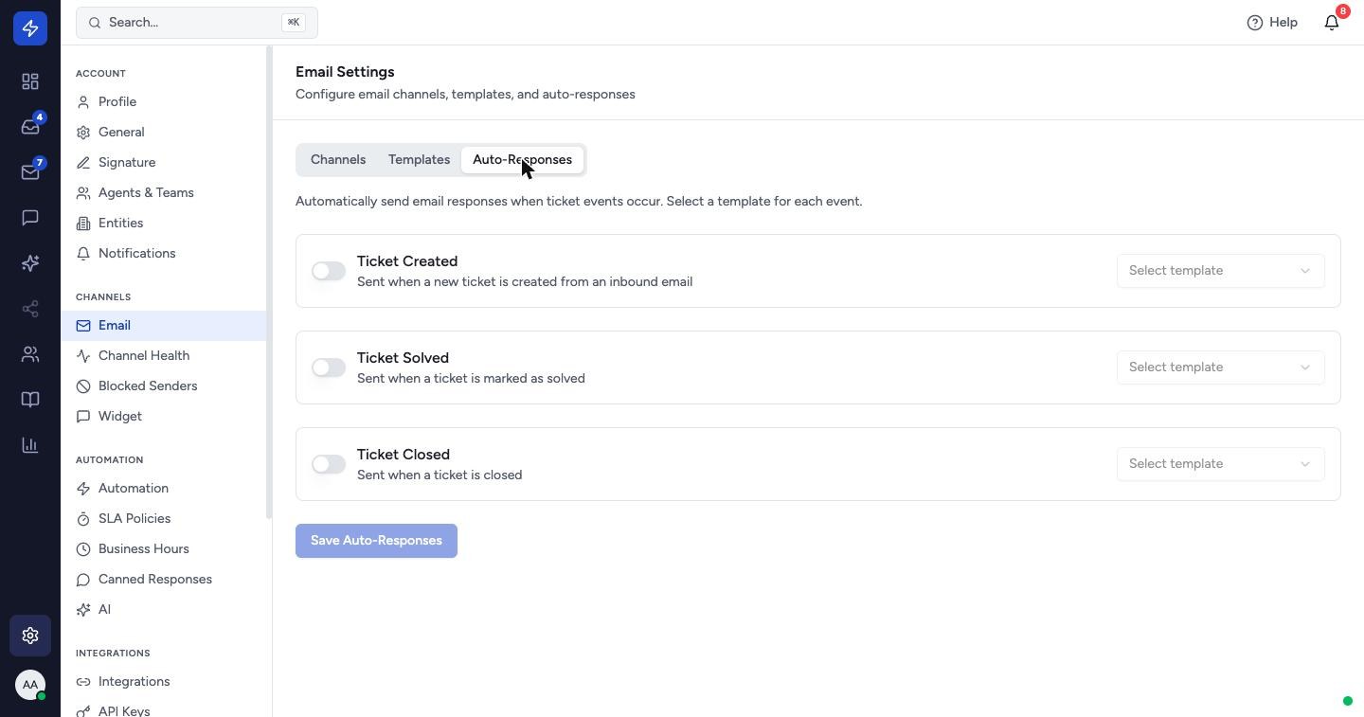Image resolution: width=1364 pixels, height=717 pixels.
Task: Click the Channel Health pulse icon
Action: point(83,355)
